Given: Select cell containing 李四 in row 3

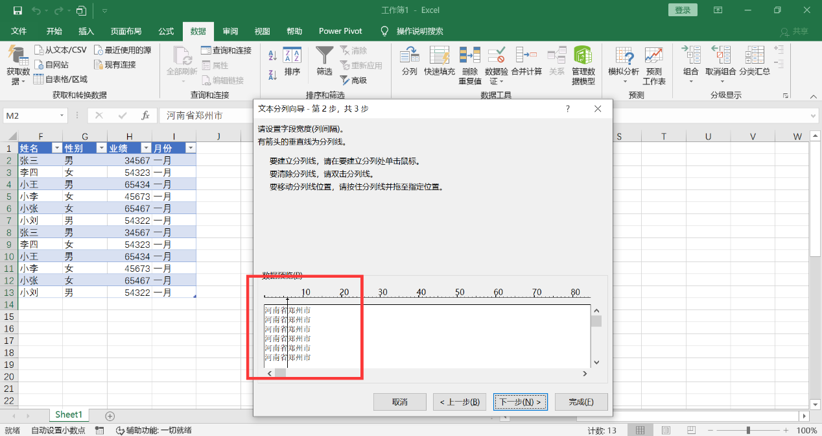Looking at the screenshot, I should pyautogui.click(x=40, y=173).
